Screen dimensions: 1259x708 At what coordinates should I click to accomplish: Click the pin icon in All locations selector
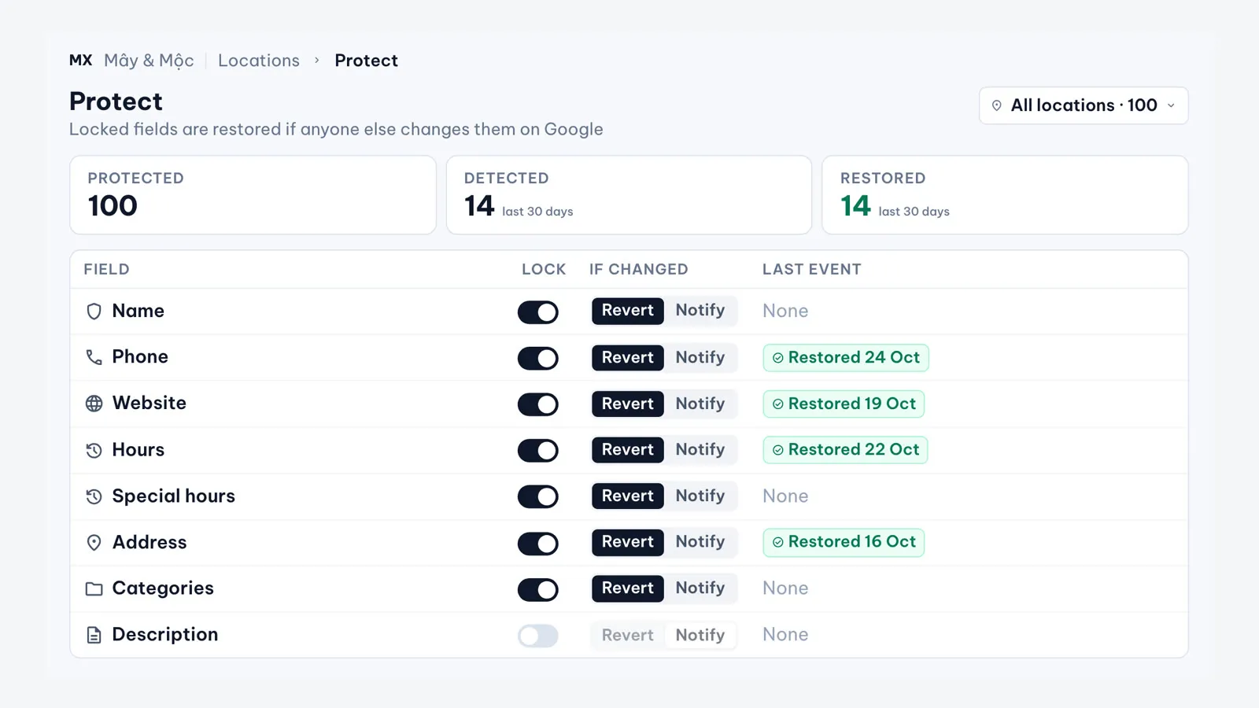click(996, 105)
